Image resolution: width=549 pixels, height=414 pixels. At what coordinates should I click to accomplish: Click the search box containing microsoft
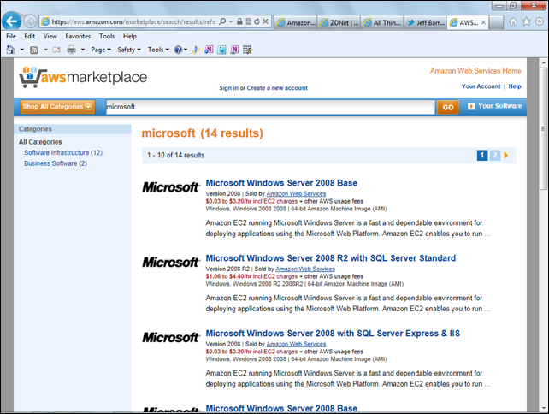(270, 107)
